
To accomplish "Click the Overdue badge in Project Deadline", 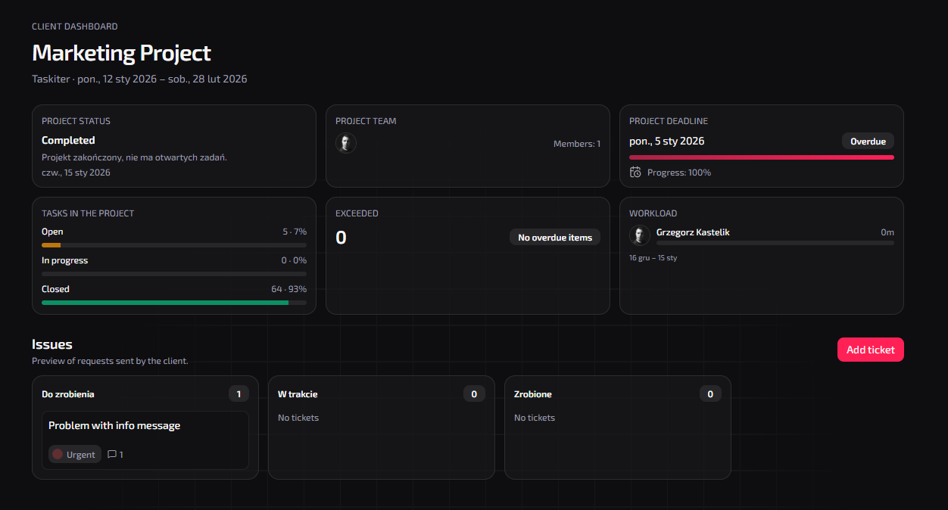I will pyautogui.click(x=868, y=141).
